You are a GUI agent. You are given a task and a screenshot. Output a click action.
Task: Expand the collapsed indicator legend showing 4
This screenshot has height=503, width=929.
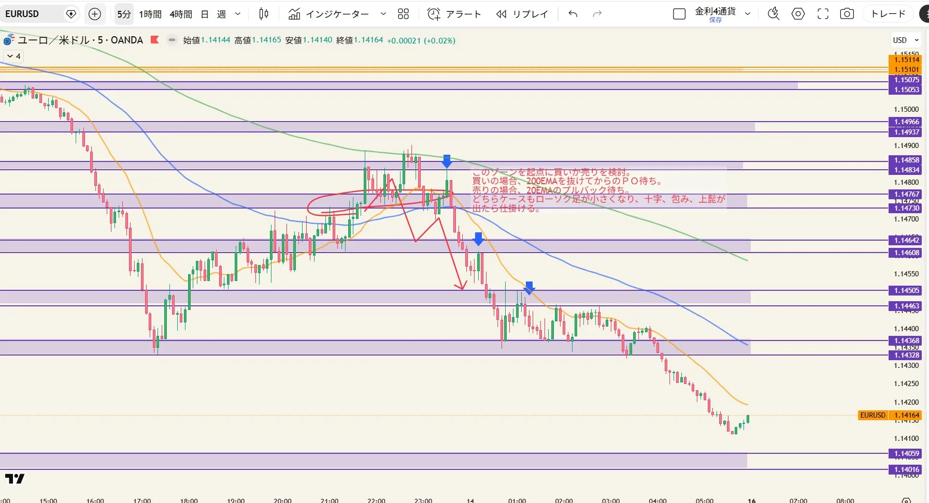pyautogui.click(x=13, y=56)
